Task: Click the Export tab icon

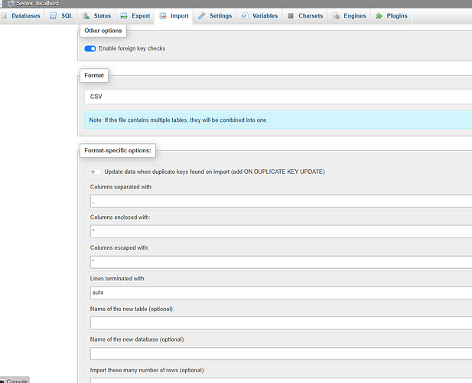Action: (x=125, y=16)
